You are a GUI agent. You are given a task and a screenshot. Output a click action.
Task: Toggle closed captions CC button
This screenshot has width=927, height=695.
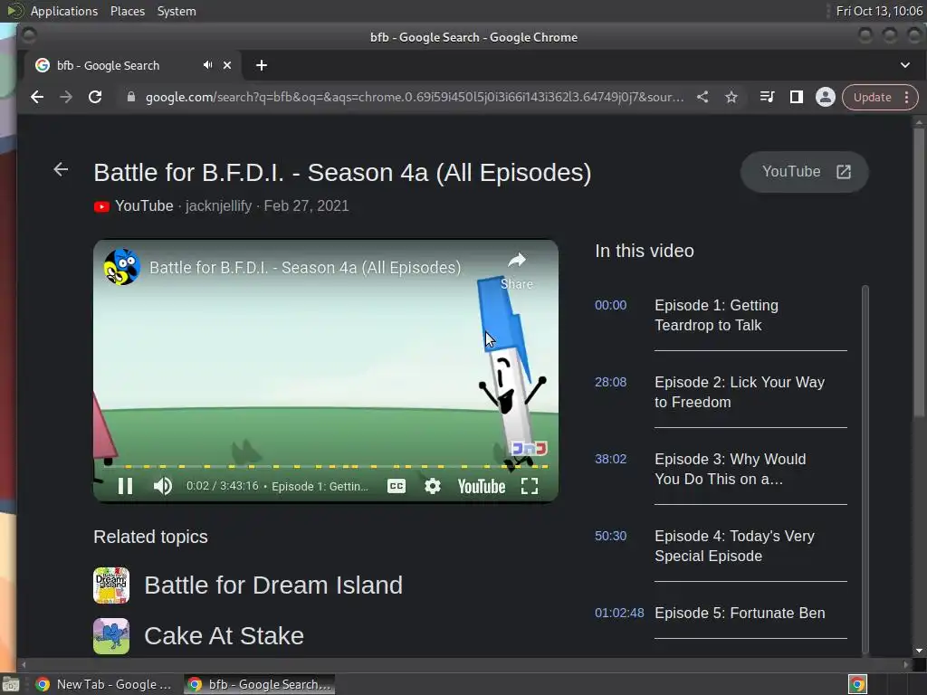tap(397, 486)
